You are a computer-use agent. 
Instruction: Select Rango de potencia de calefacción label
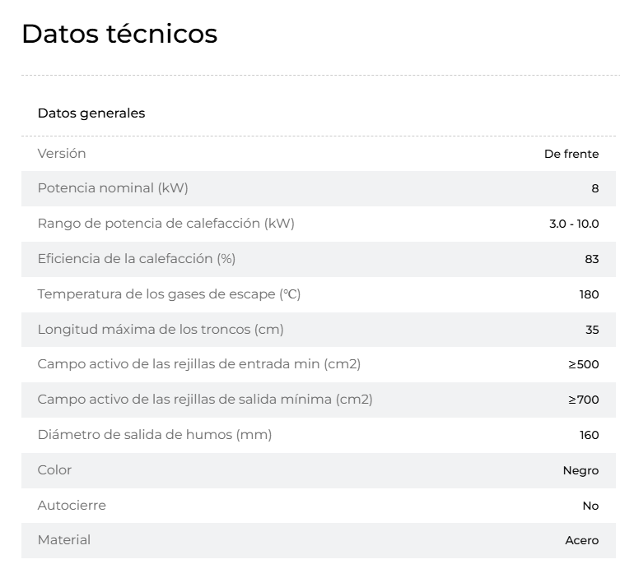coord(166,223)
